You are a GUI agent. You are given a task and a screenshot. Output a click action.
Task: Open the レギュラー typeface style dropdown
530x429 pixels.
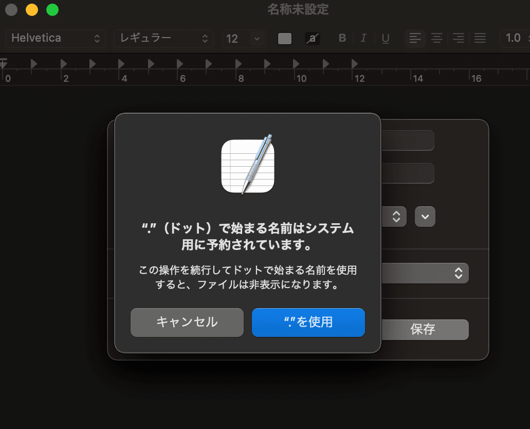click(163, 38)
